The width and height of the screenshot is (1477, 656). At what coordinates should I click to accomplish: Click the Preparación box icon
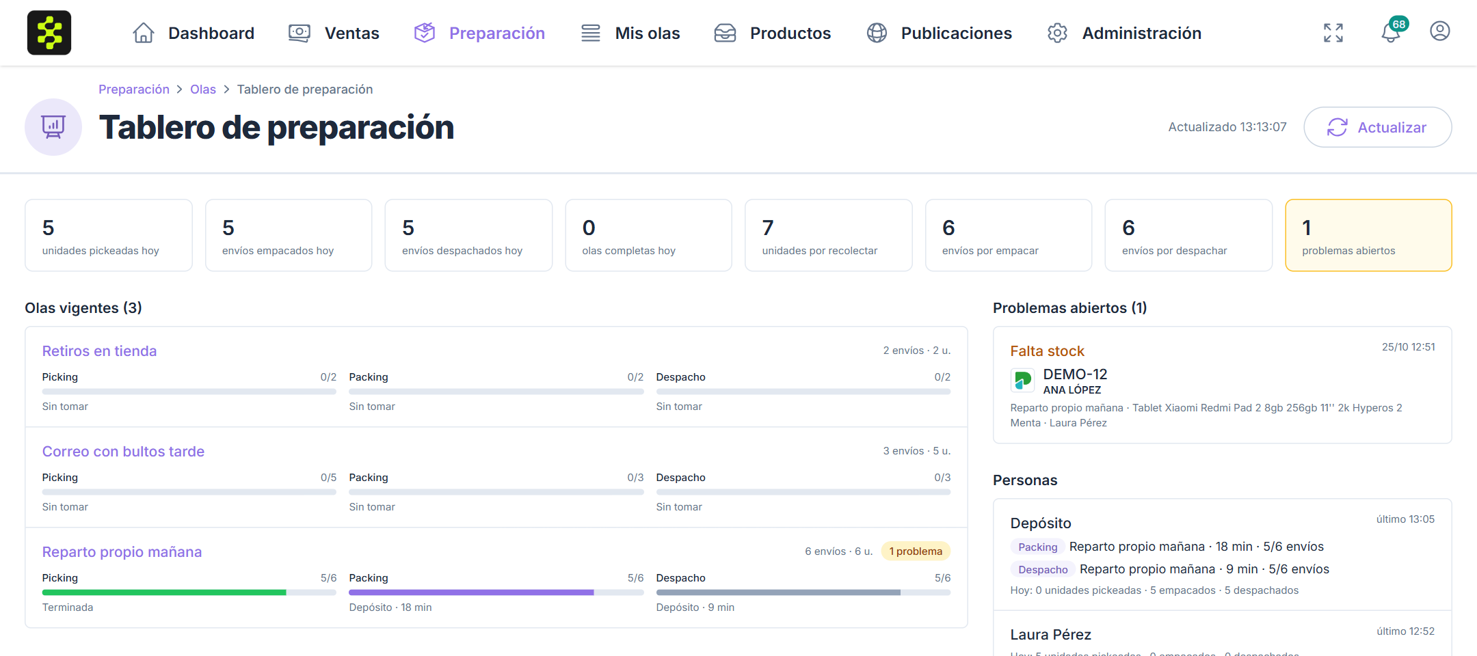click(x=425, y=33)
